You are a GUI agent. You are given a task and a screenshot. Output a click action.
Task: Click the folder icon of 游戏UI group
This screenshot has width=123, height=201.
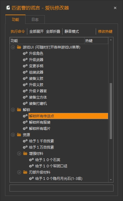(x=19, y=47)
